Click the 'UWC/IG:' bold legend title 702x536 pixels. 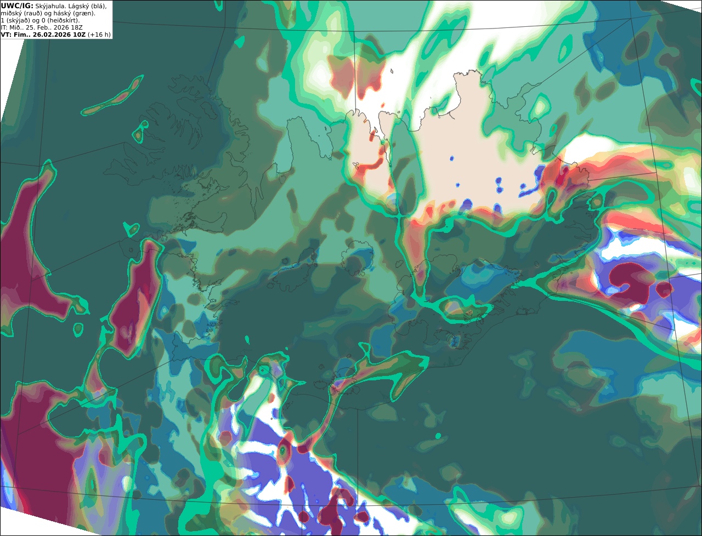(x=17, y=5)
